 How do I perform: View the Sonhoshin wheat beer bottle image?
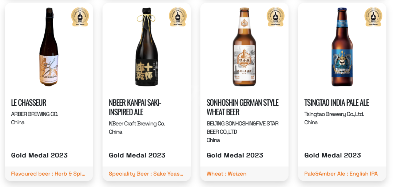(x=245, y=47)
